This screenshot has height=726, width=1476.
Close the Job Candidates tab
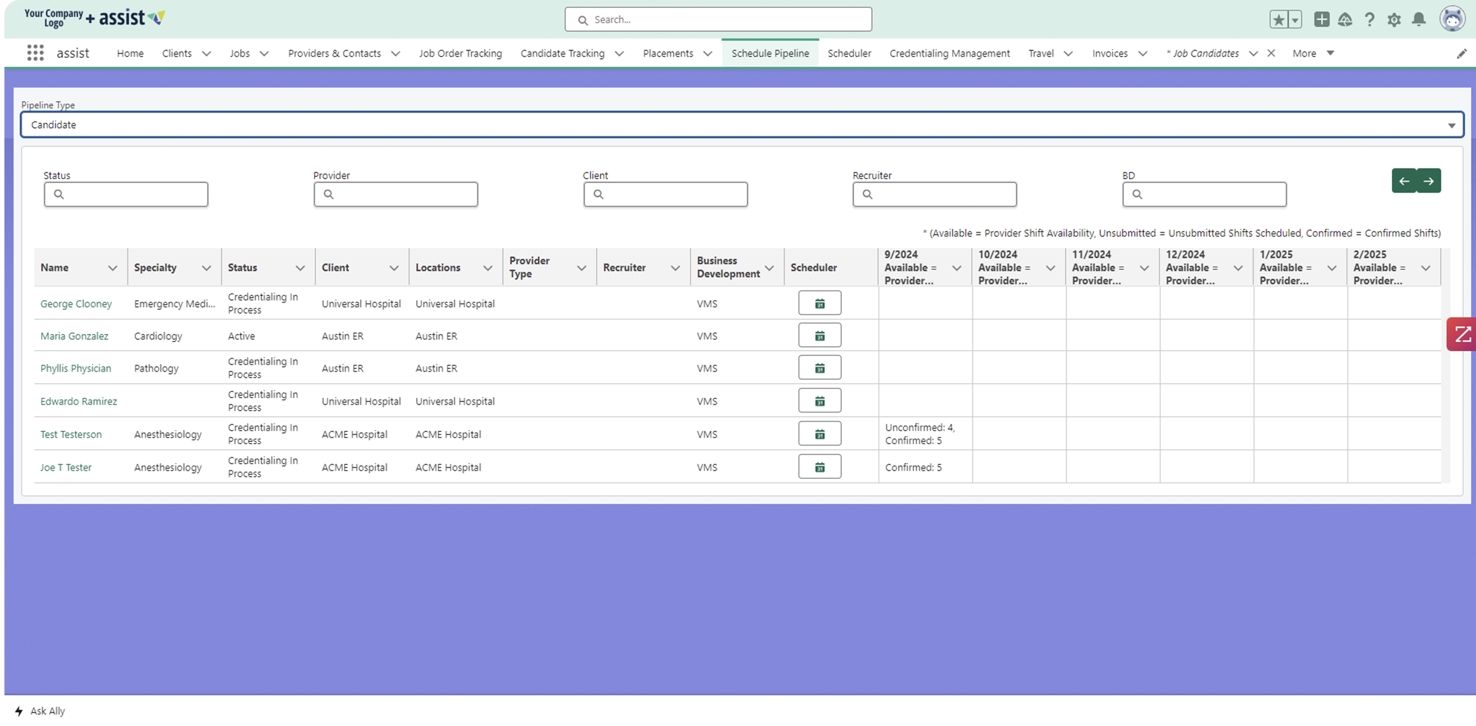1271,53
